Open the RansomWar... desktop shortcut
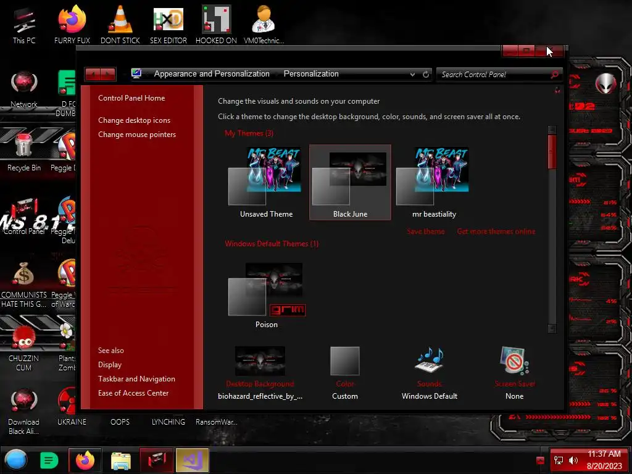 [217, 422]
